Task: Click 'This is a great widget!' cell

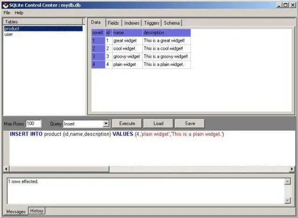Action: [x=167, y=40]
